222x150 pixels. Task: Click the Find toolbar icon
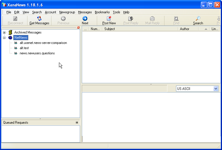tap(176, 18)
